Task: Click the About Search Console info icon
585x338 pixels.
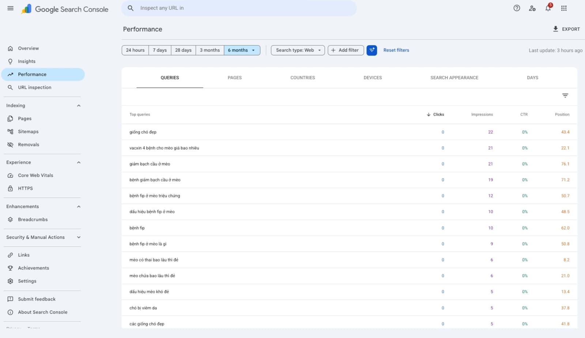Action: click(x=10, y=312)
